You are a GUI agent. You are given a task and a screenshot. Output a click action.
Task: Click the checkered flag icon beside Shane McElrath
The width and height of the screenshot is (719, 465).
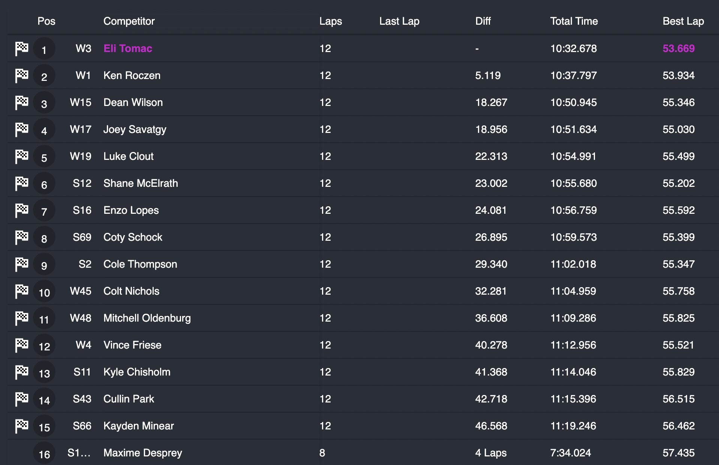tap(21, 183)
